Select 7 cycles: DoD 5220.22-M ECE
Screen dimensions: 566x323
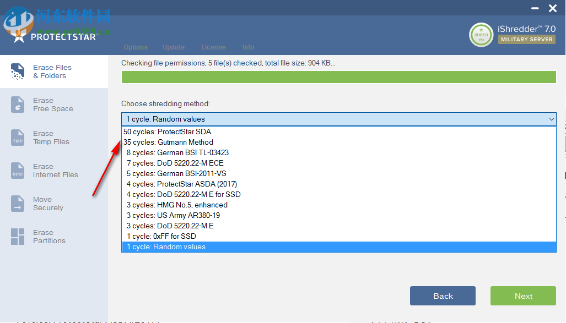338,163
